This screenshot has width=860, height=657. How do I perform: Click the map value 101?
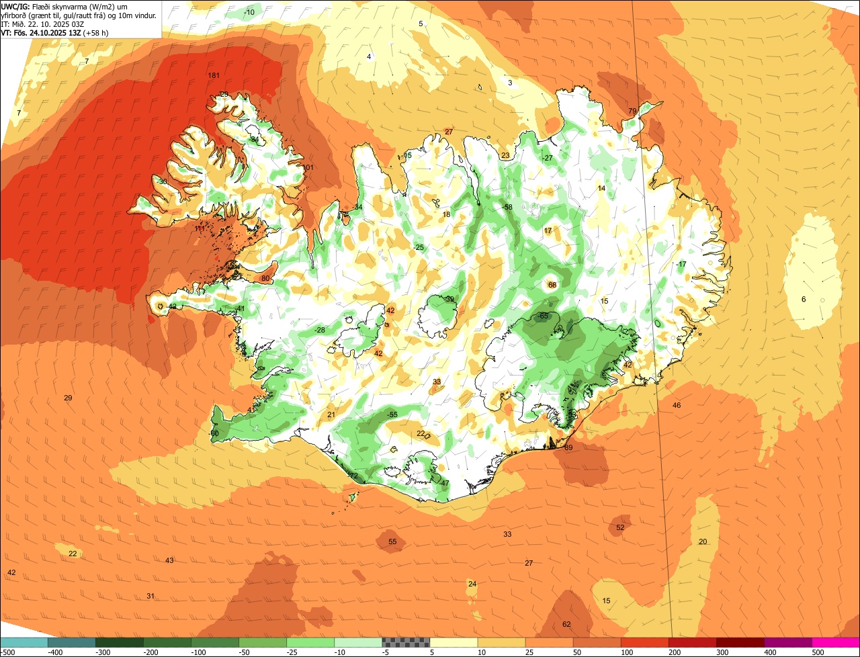pyautogui.click(x=308, y=167)
